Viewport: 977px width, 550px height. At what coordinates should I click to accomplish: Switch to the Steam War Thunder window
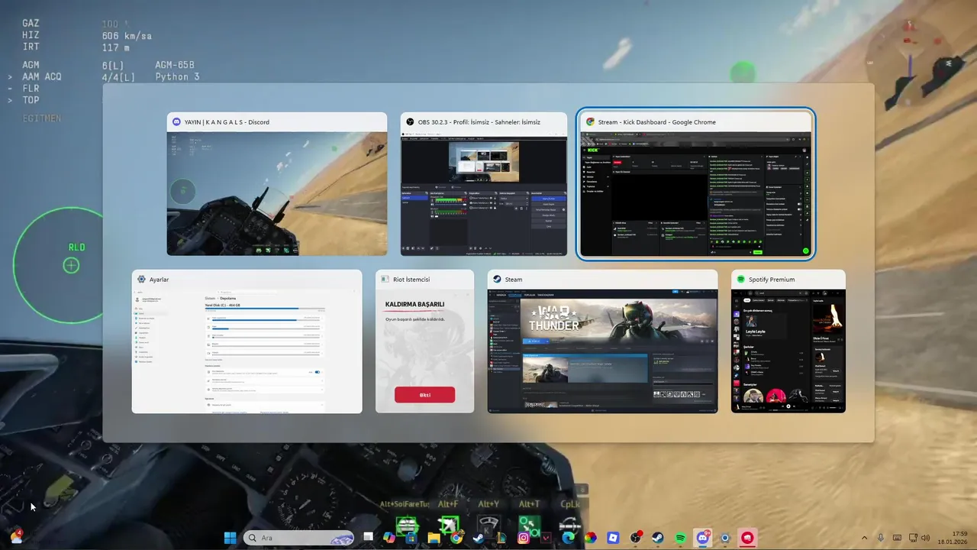click(x=602, y=341)
